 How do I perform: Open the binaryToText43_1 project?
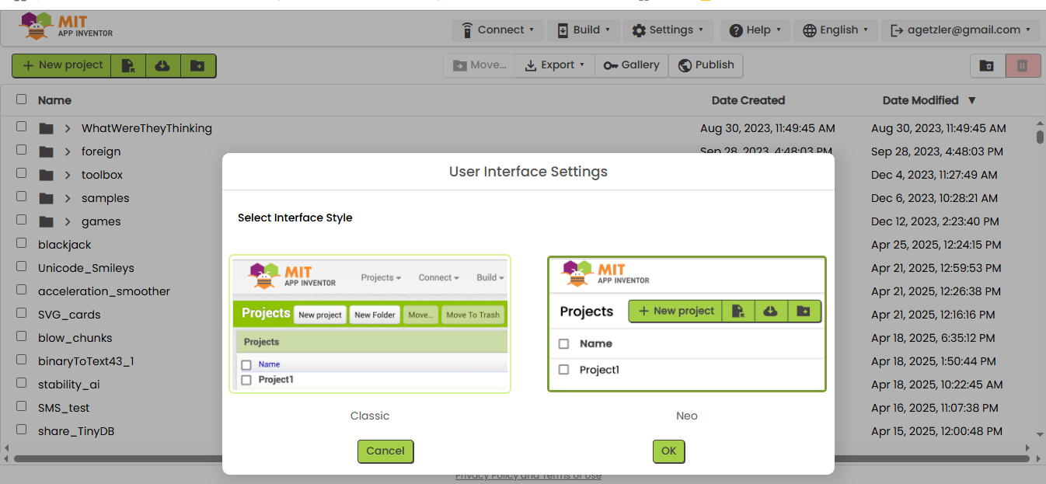(x=86, y=361)
